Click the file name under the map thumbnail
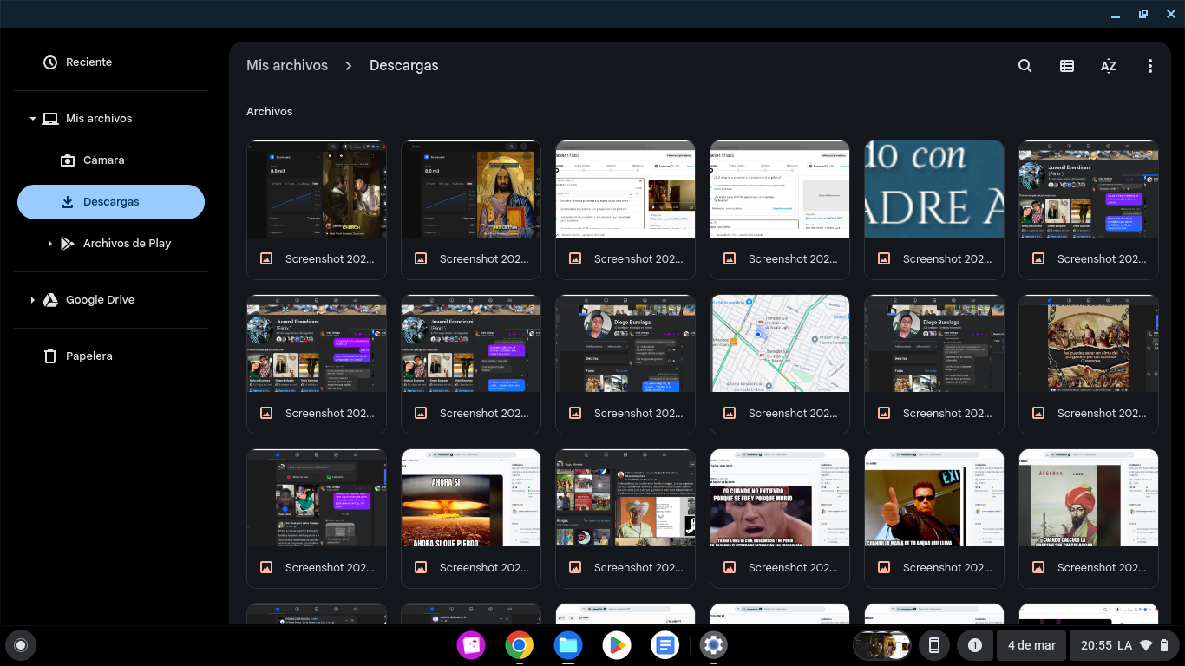Viewport: 1185px width, 666px height. coord(793,414)
